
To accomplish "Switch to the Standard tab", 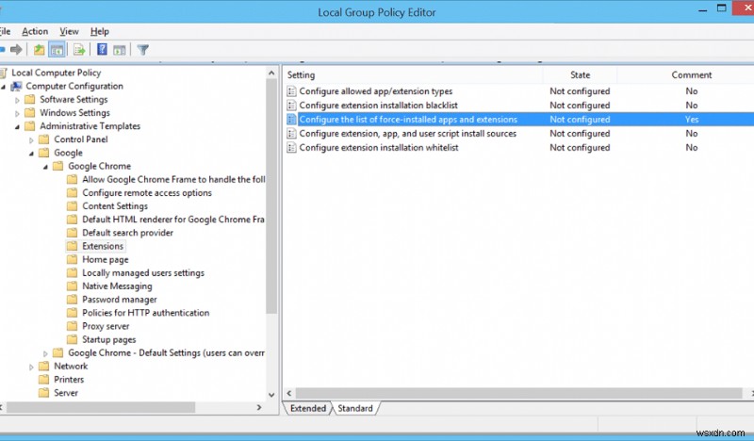I will coord(355,408).
